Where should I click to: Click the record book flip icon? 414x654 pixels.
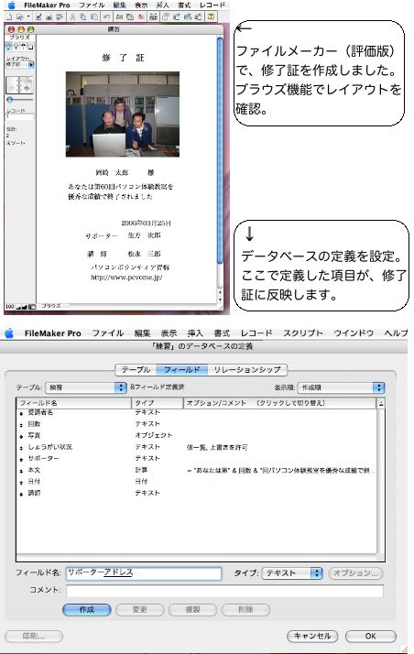[x=19, y=84]
